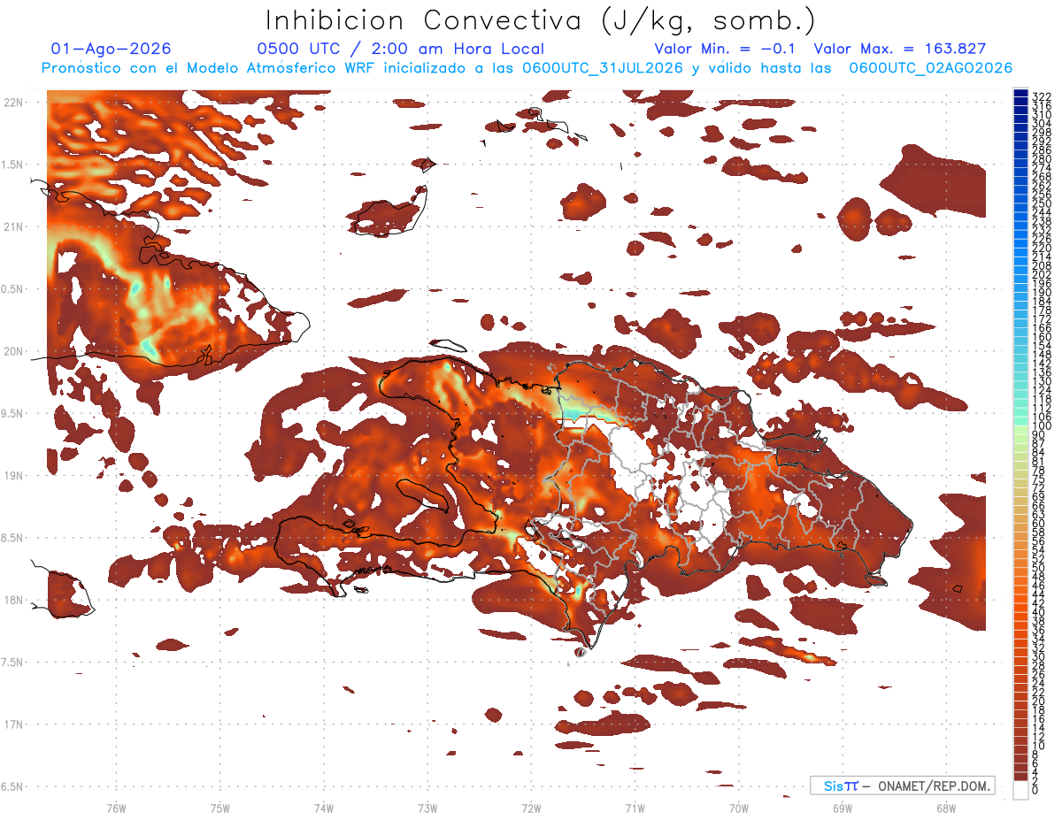Click the colorbar value "148"
This screenshot has height=820, width=1062.
(1042, 355)
